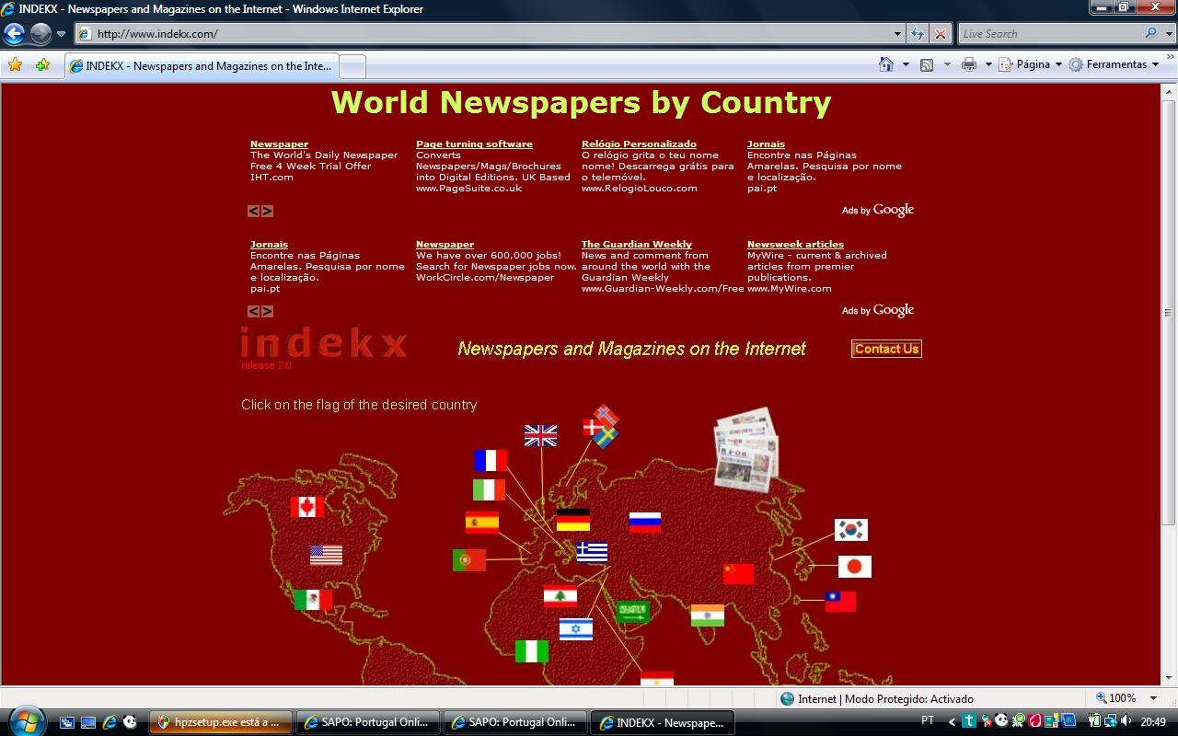Switch to the INDEKX browser tab
Screen dimensions: 1178x736
click(x=201, y=66)
